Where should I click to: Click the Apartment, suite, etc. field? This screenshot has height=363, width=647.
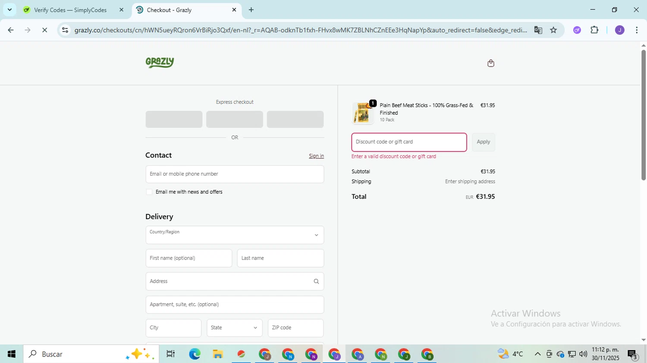[235, 304]
